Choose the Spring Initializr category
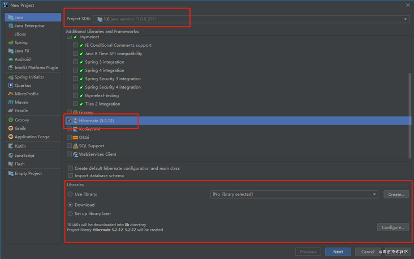 click(33, 77)
